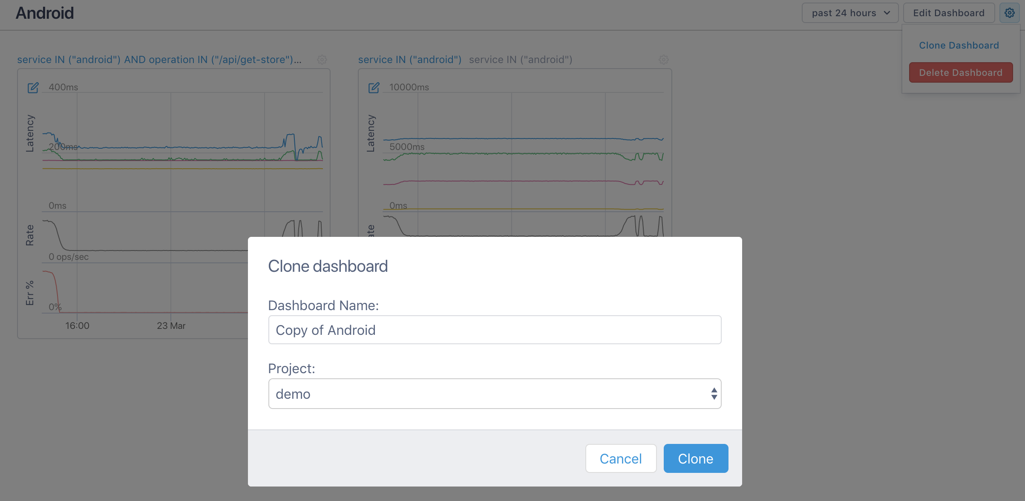Edit the Copy of Android name text
This screenshot has width=1025, height=501.
[325, 329]
